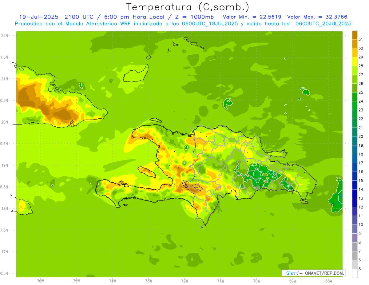This screenshot has height=285, width=369.
Task: Click the "5" colorbar scale label
Action: pos(360,269)
